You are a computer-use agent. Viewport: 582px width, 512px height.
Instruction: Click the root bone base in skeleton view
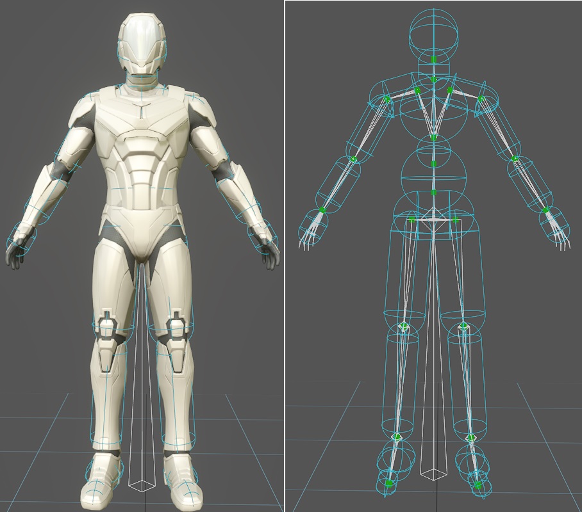pos(433,473)
